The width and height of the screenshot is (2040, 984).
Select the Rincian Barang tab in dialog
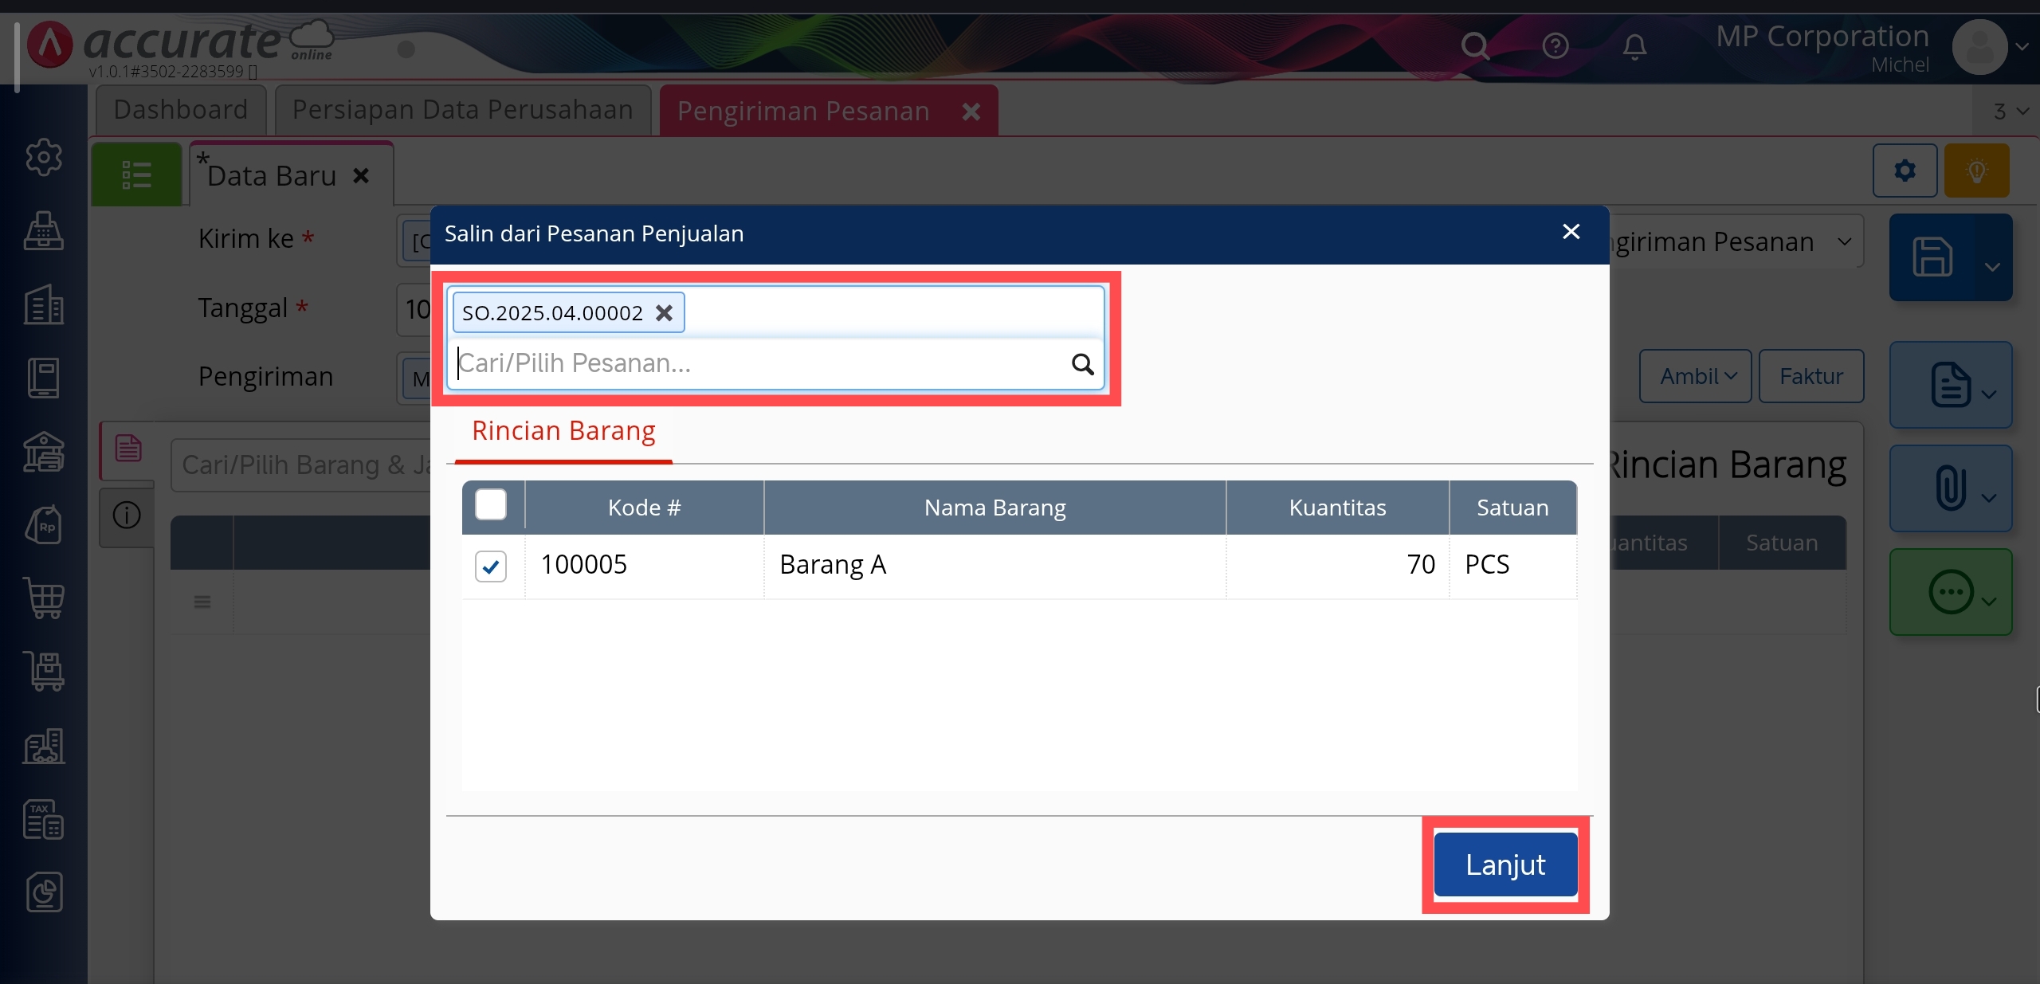click(x=563, y=431)
